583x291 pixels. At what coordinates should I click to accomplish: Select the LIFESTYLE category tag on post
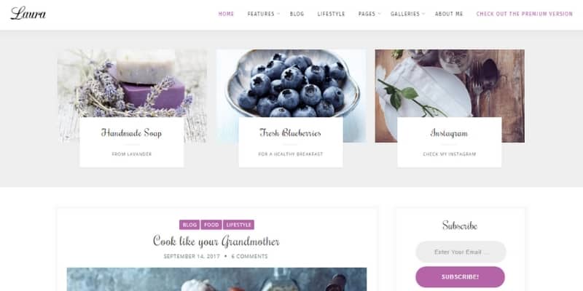[238, 225]
